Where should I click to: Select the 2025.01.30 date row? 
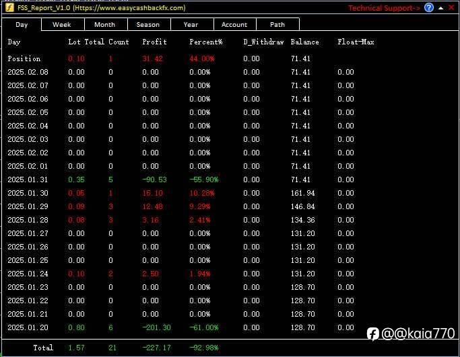point(28,193)
